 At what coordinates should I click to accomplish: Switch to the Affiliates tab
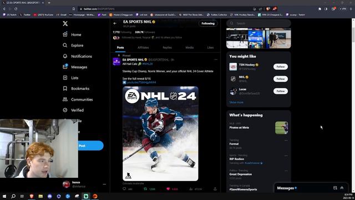click(x=143, y=48)
